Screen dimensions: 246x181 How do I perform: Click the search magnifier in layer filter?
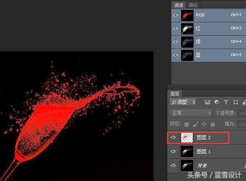coord(174,102)
